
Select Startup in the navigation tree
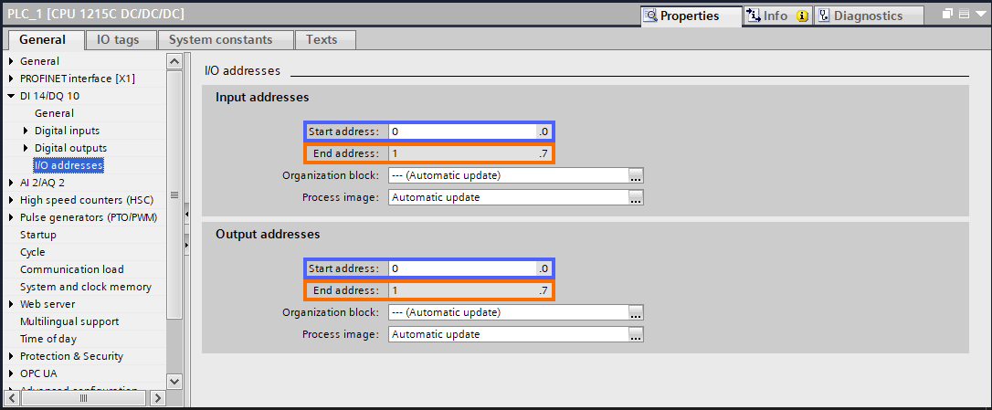38,235
